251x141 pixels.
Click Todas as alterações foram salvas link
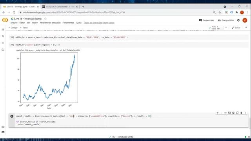(x=99, y=23)
